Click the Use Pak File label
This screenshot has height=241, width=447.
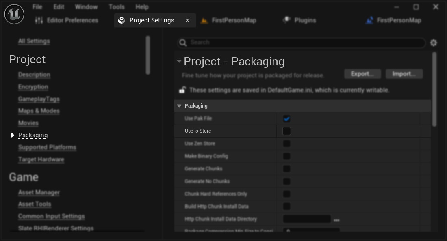point(198,118)
